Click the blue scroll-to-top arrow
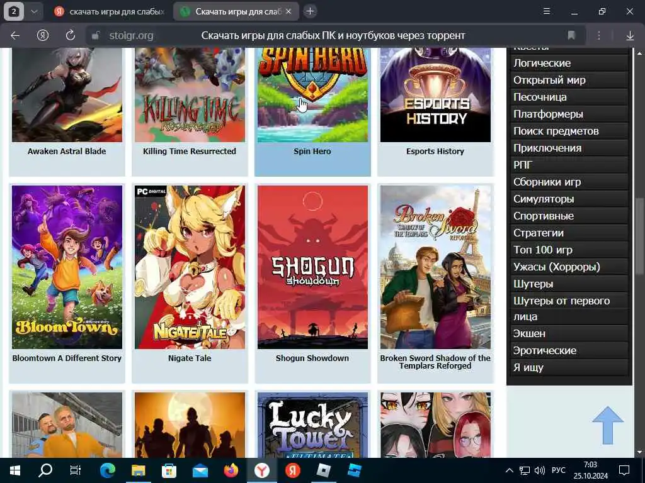This screenshot has width=645, height=483. click(x=608, y=425)
